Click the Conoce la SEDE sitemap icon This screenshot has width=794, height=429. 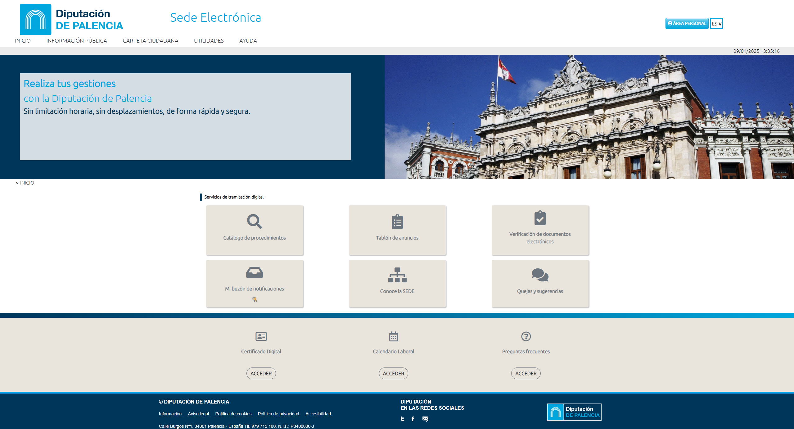[397, 275]
